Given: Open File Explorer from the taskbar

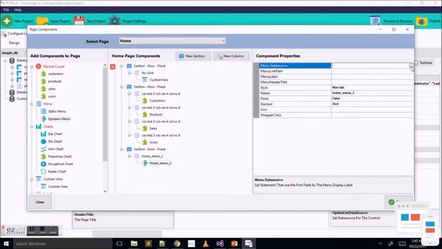Looking at the screenshot, I should (x=134, y=243).
